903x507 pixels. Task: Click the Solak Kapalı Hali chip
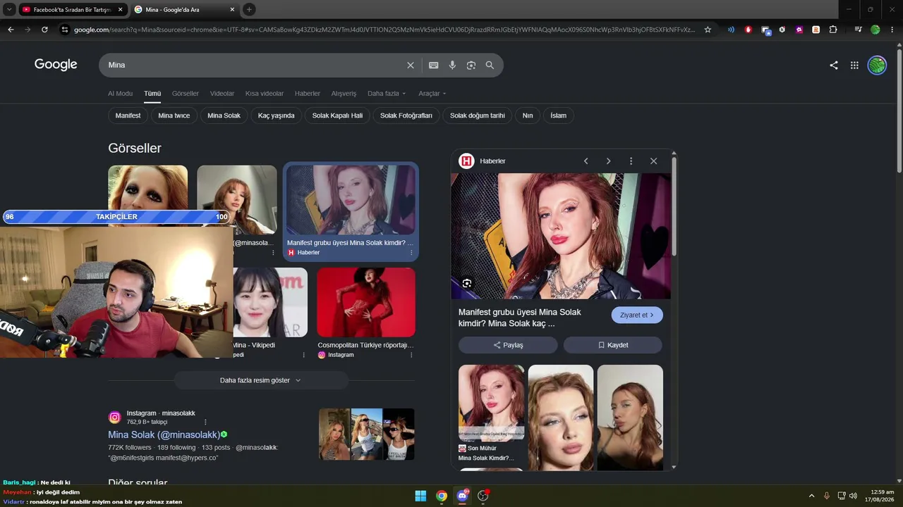[337, 115]
